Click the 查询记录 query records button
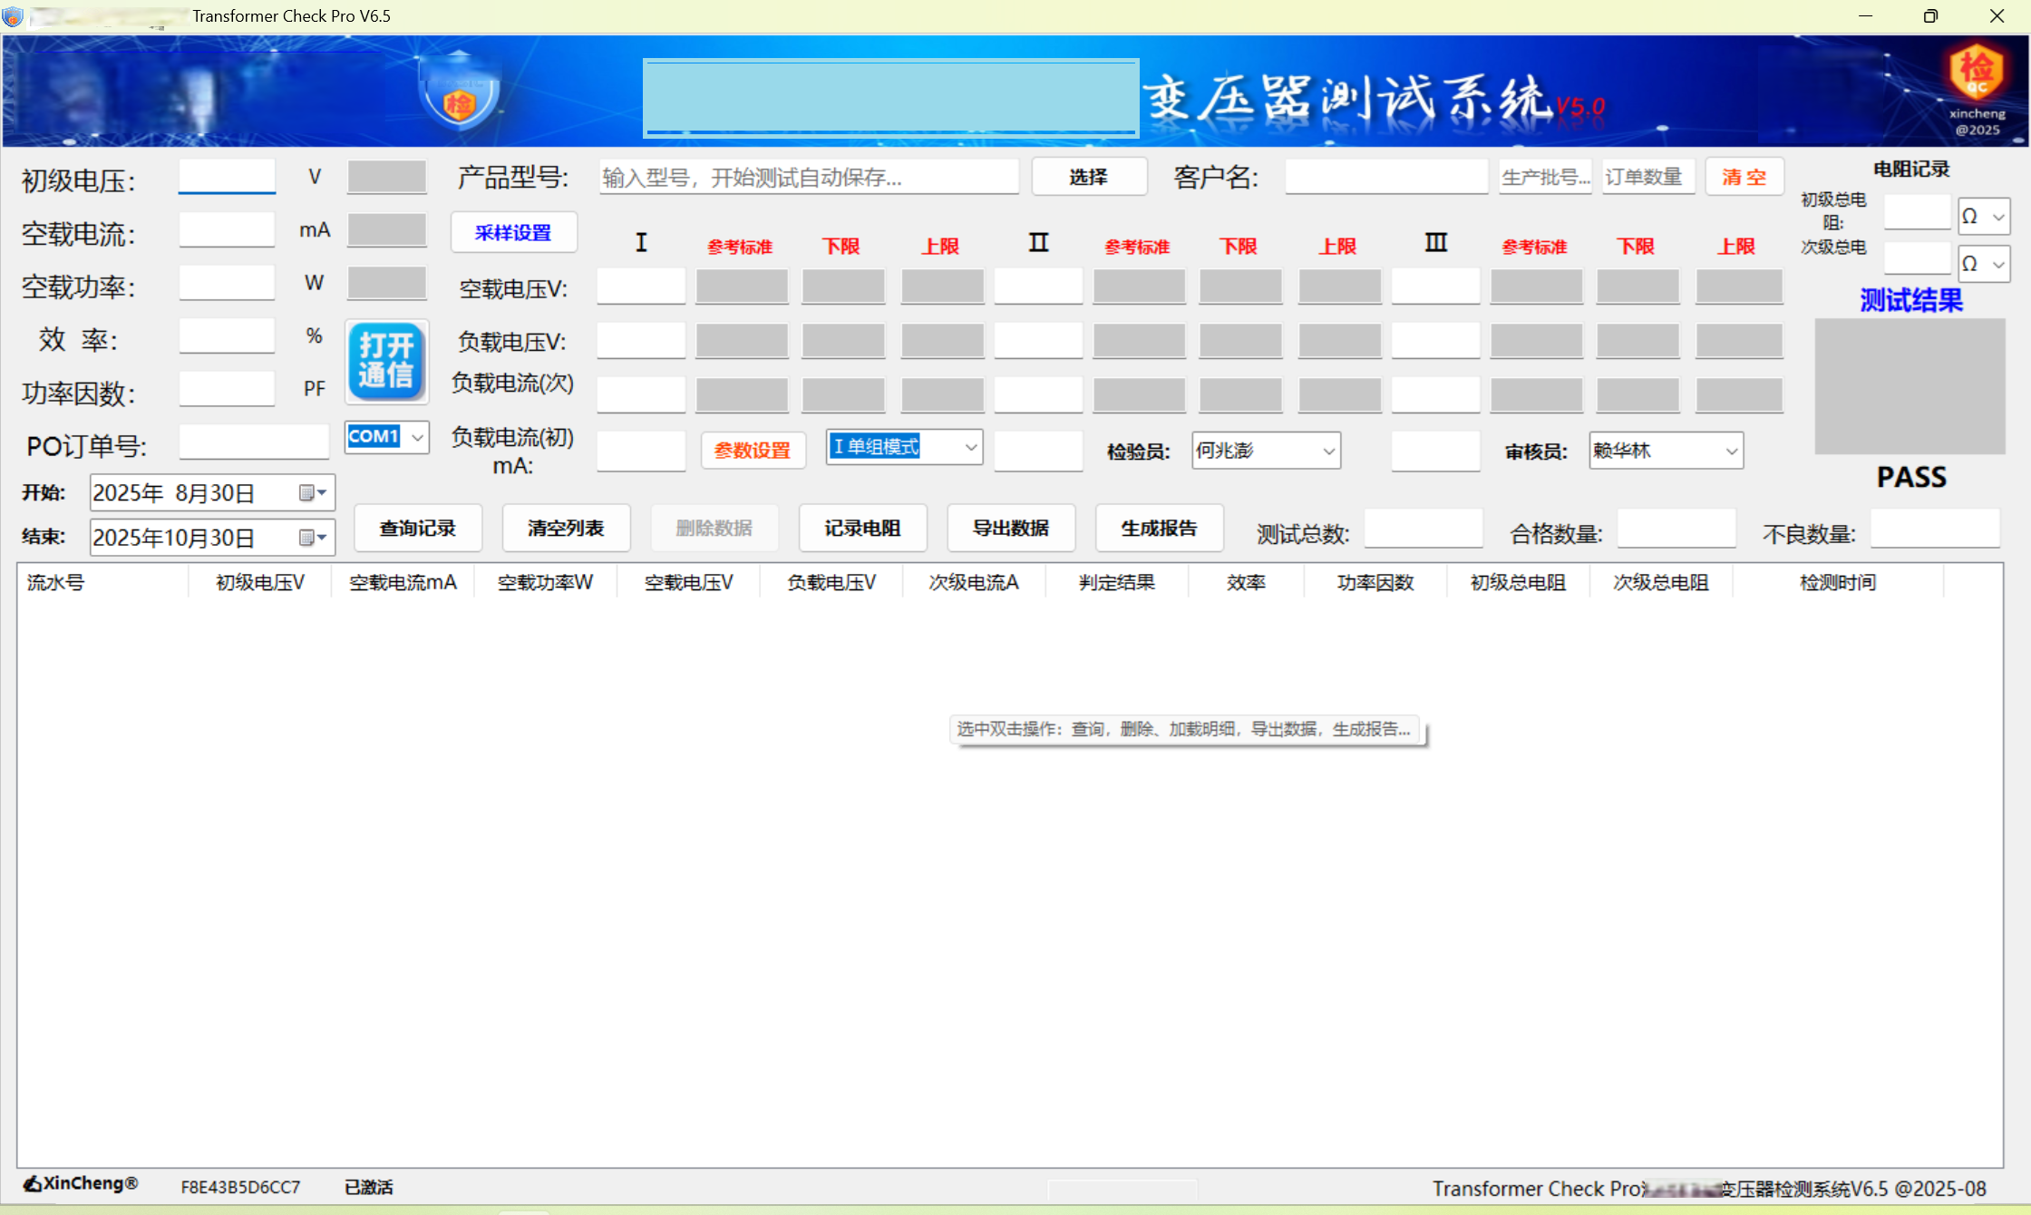Image resolution: width=2031 pixels, height=1215 pixels. point(417,528)
